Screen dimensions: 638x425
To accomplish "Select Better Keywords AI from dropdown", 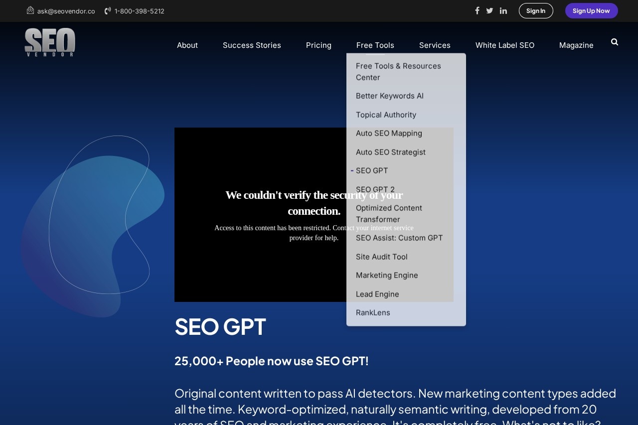I will pos(390,96).
